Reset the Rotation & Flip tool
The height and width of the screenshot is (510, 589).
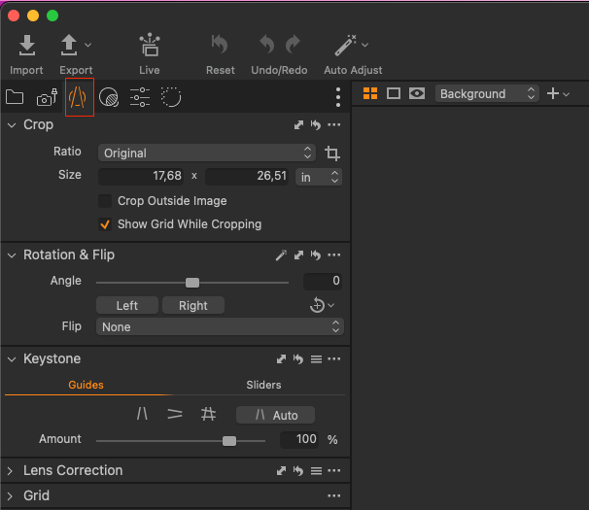pos(316,255)
